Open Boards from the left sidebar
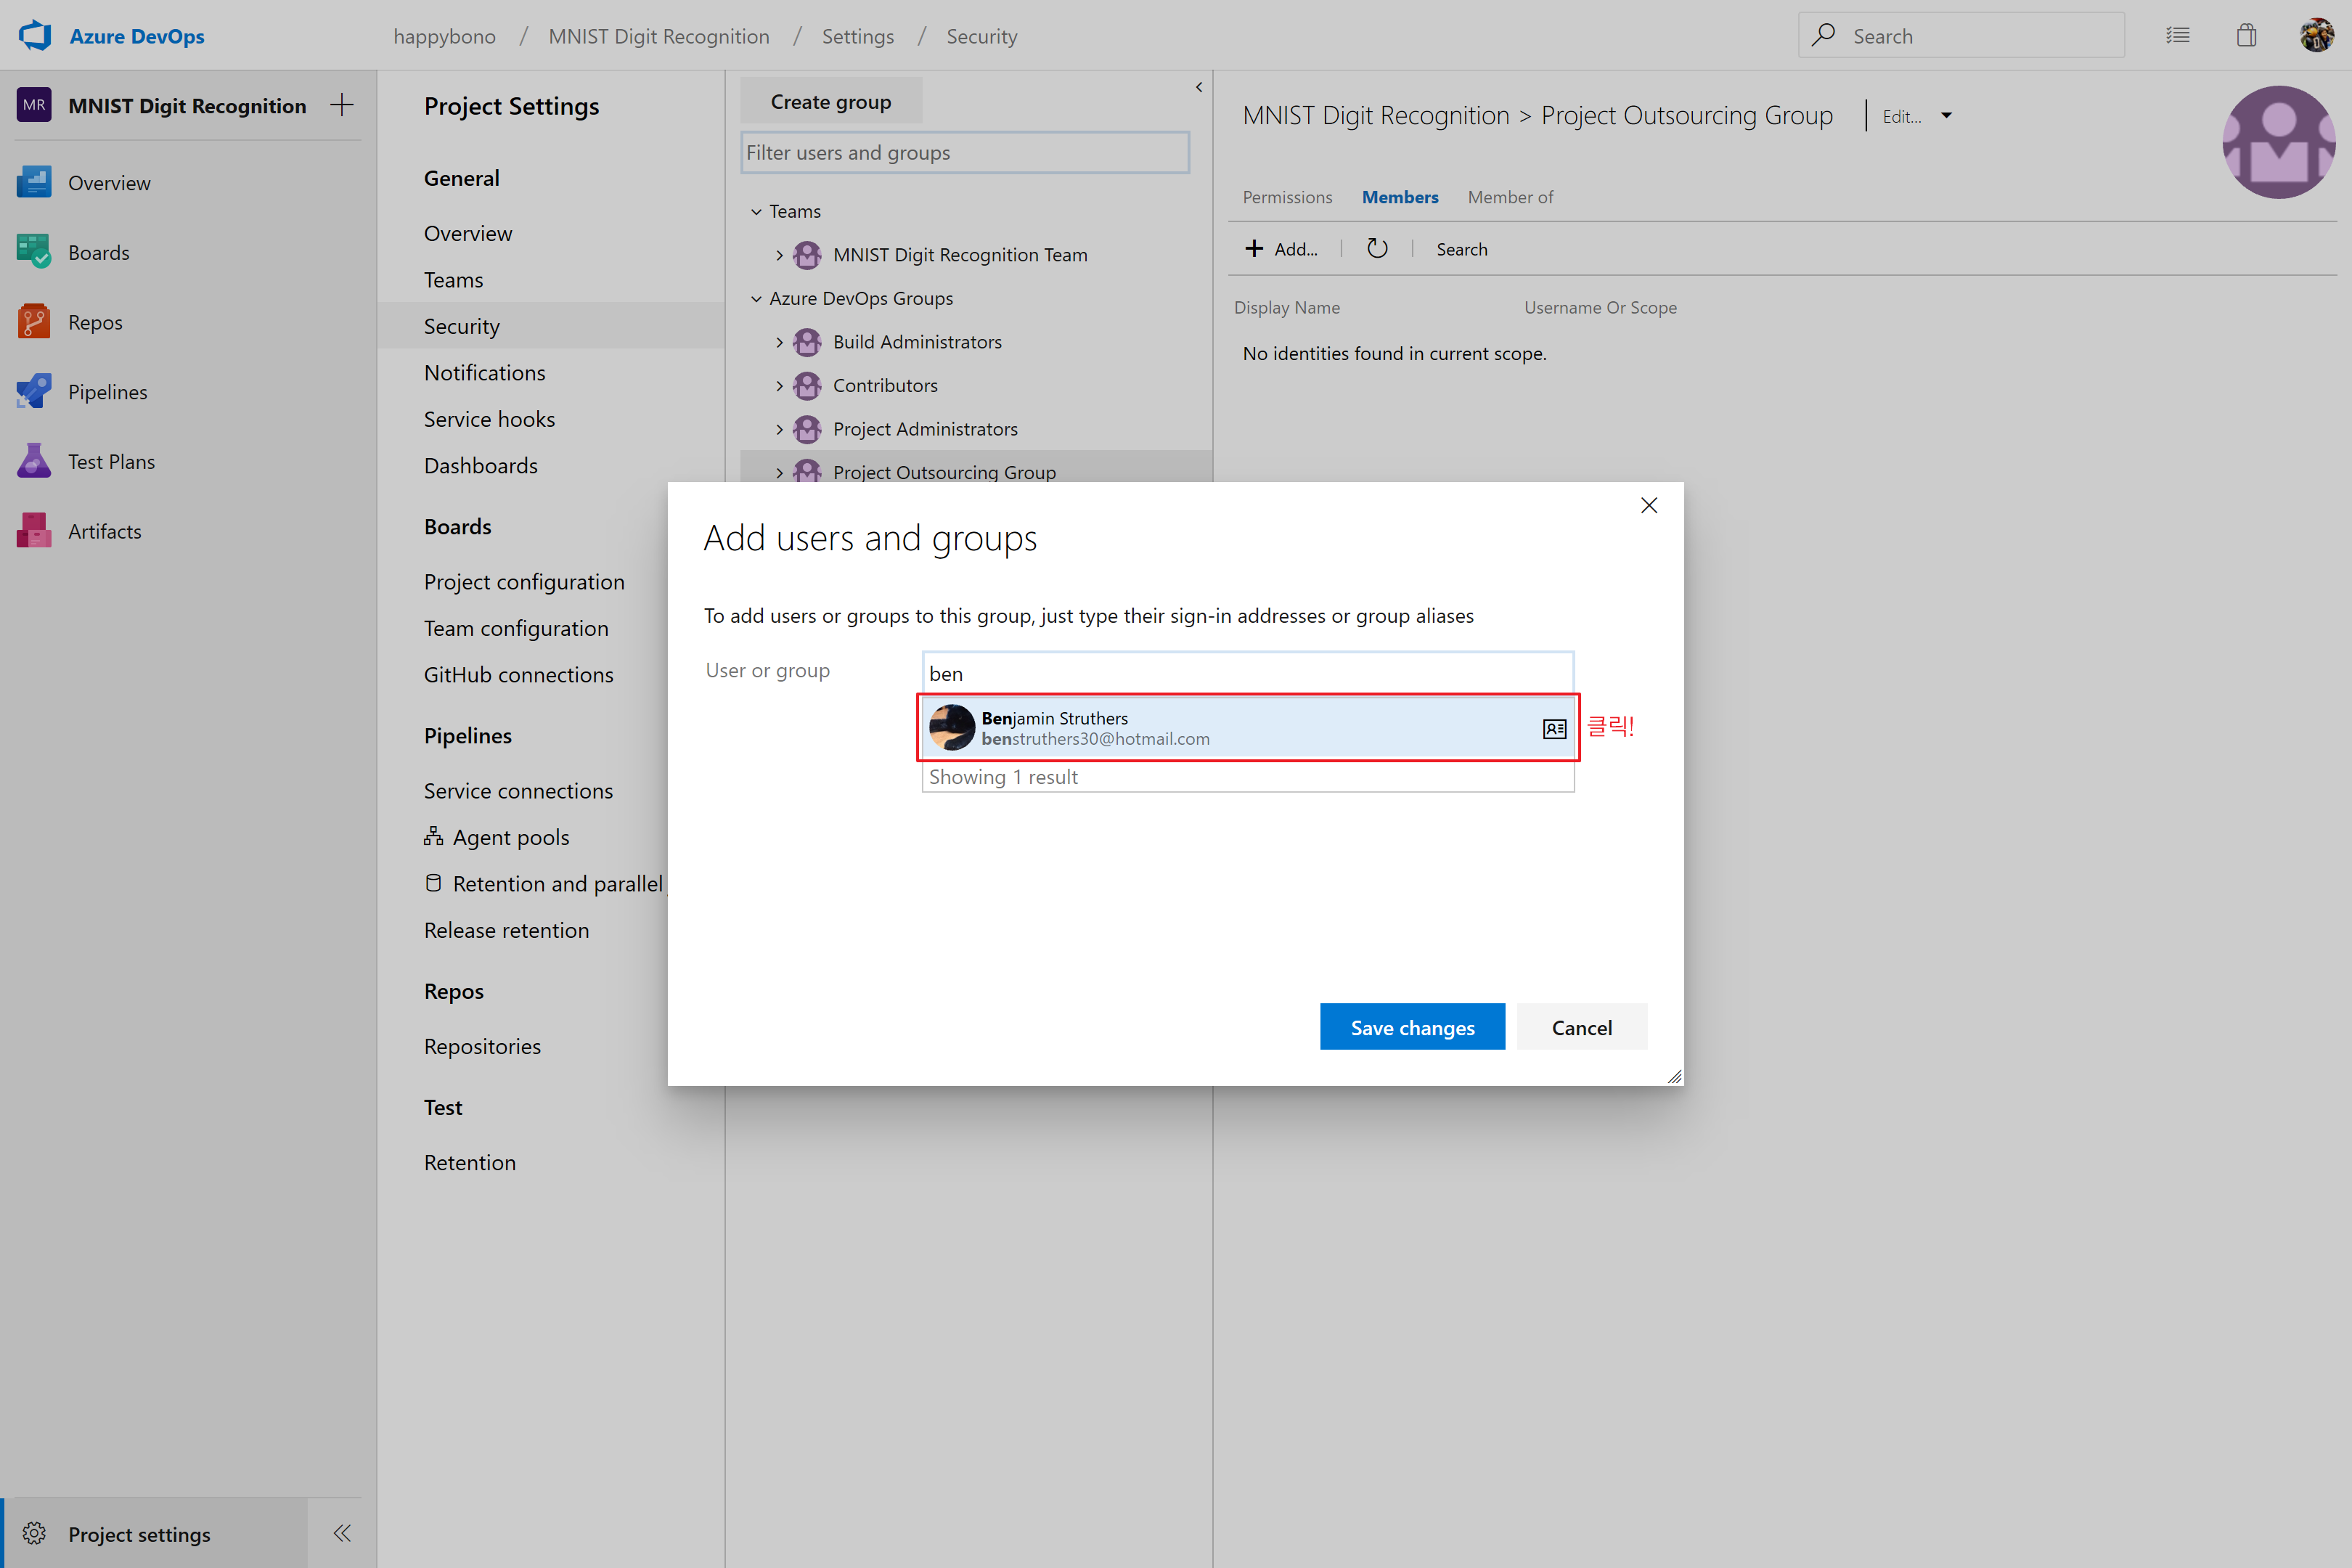This screenshot has width=2352, height=1568. point(98,252)
